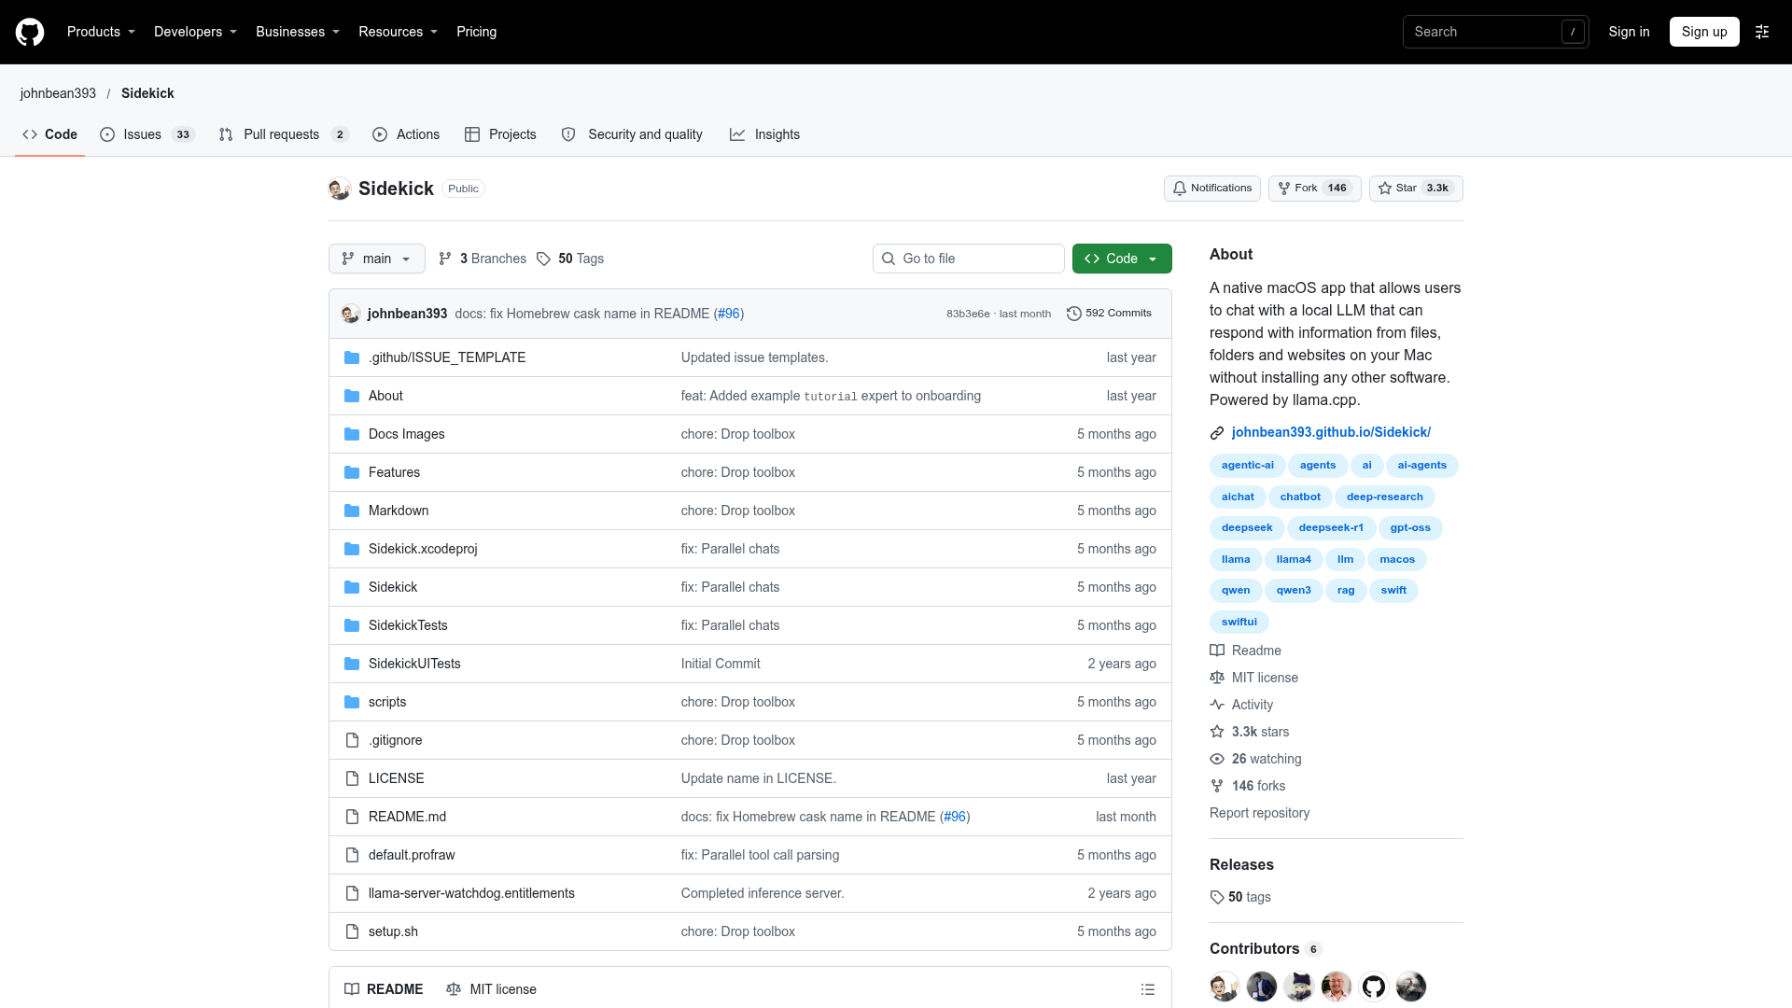Open the Insights tab
The width and height of the screenshot is (1792, 1008).
coord(764,134)
